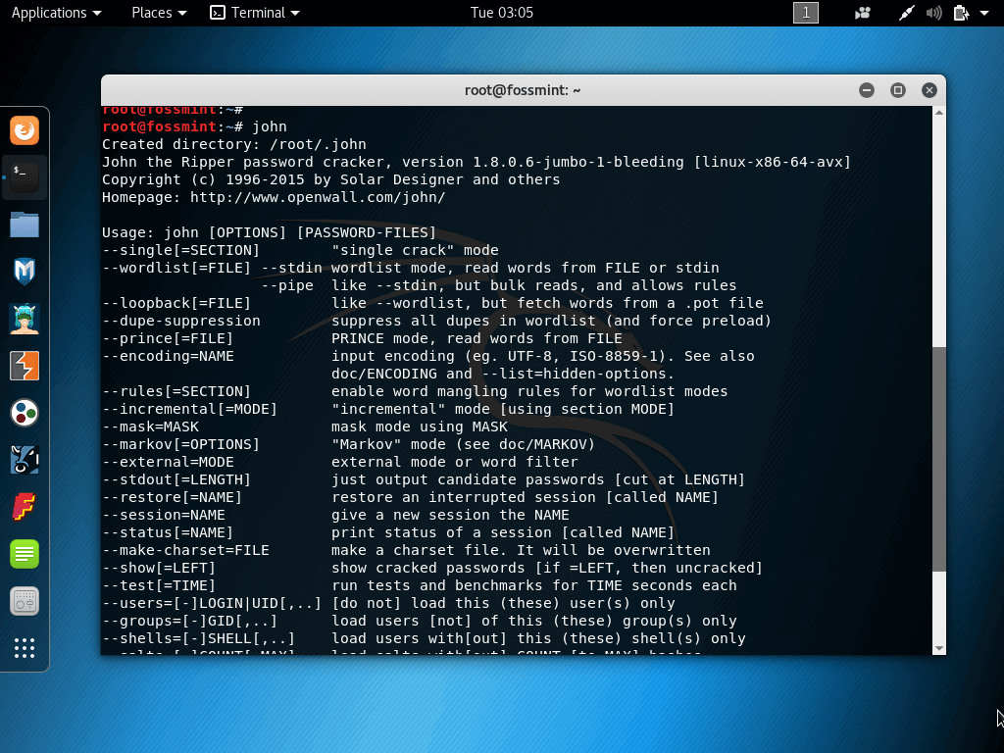Maximize the root@fossmint terminal window
Screen dimensions: 1004x753
[898, 90]
